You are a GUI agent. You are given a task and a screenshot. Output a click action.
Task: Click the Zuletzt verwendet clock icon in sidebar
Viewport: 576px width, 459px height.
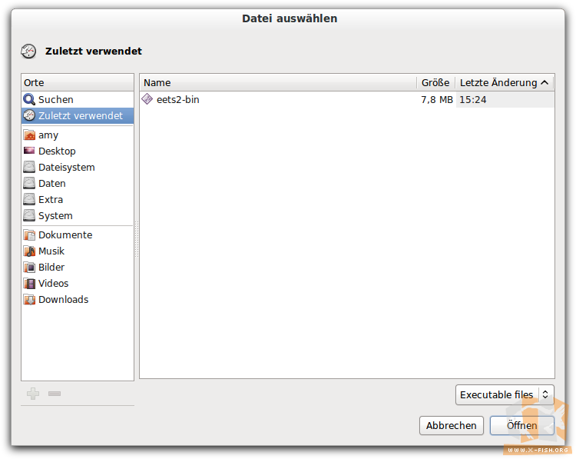[29, 115]
